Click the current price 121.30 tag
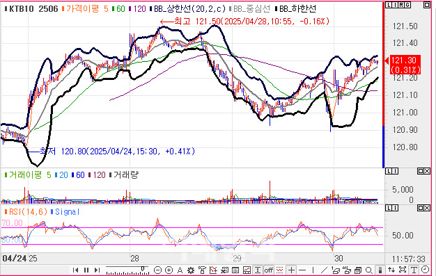Viewport: 436px width, 276px height. pyautogui.click(x=405, y=65)
